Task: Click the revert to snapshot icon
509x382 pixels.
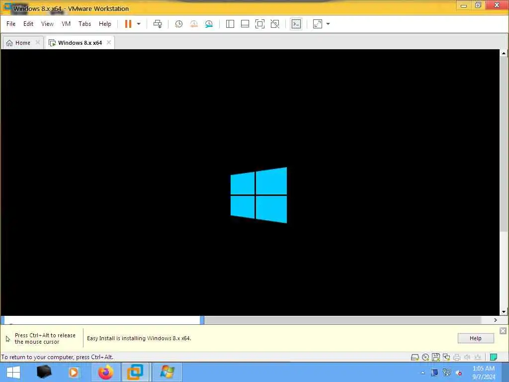Action: coord(194,24)
